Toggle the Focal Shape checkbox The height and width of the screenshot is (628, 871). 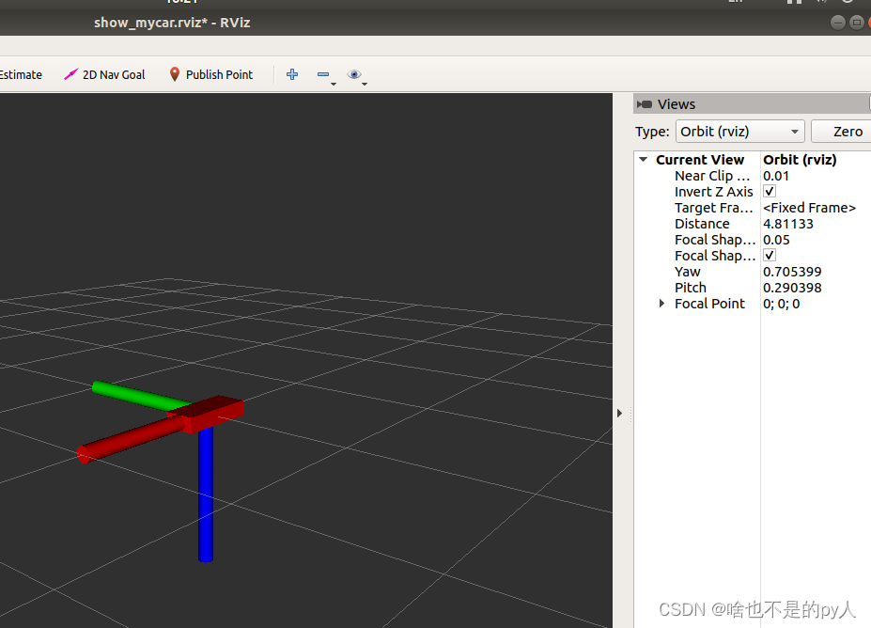[x=770, y=255]
